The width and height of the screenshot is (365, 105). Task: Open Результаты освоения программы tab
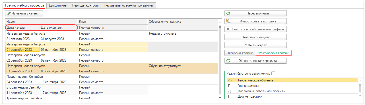pyautogui.click(x=129, y=5)
